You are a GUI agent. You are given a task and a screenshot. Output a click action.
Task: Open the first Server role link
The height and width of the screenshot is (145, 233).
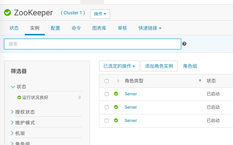click(131, 94)
